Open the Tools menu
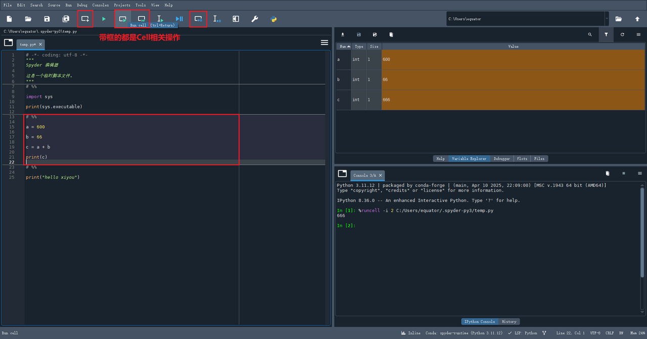This screenshot has height=339, width=647. [141, 5]
